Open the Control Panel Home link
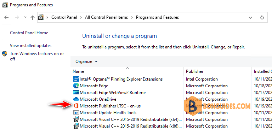Viewport: 272px width, 129px height. point(29,33)
